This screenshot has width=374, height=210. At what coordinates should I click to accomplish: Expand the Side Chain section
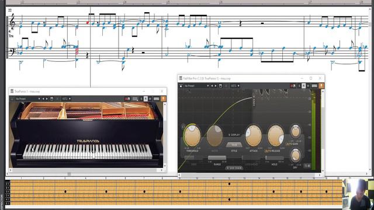coord(234,168)
